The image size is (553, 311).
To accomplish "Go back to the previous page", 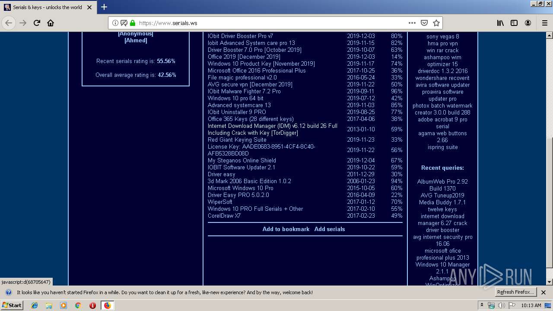I will click(9, 23).
